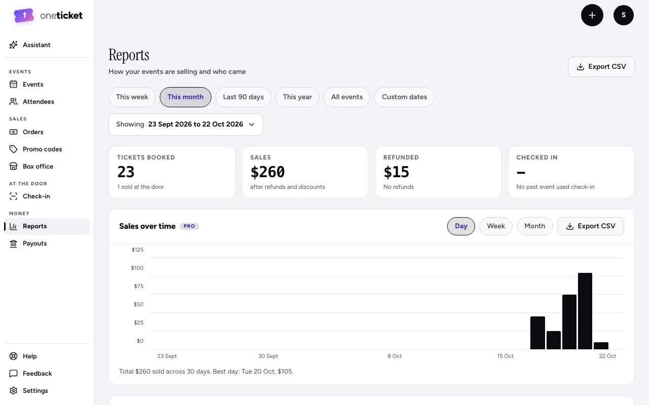The width and height of the screenshot is (649, 405).
Task: Group the sales chart by Week
Action: point(496,226)
